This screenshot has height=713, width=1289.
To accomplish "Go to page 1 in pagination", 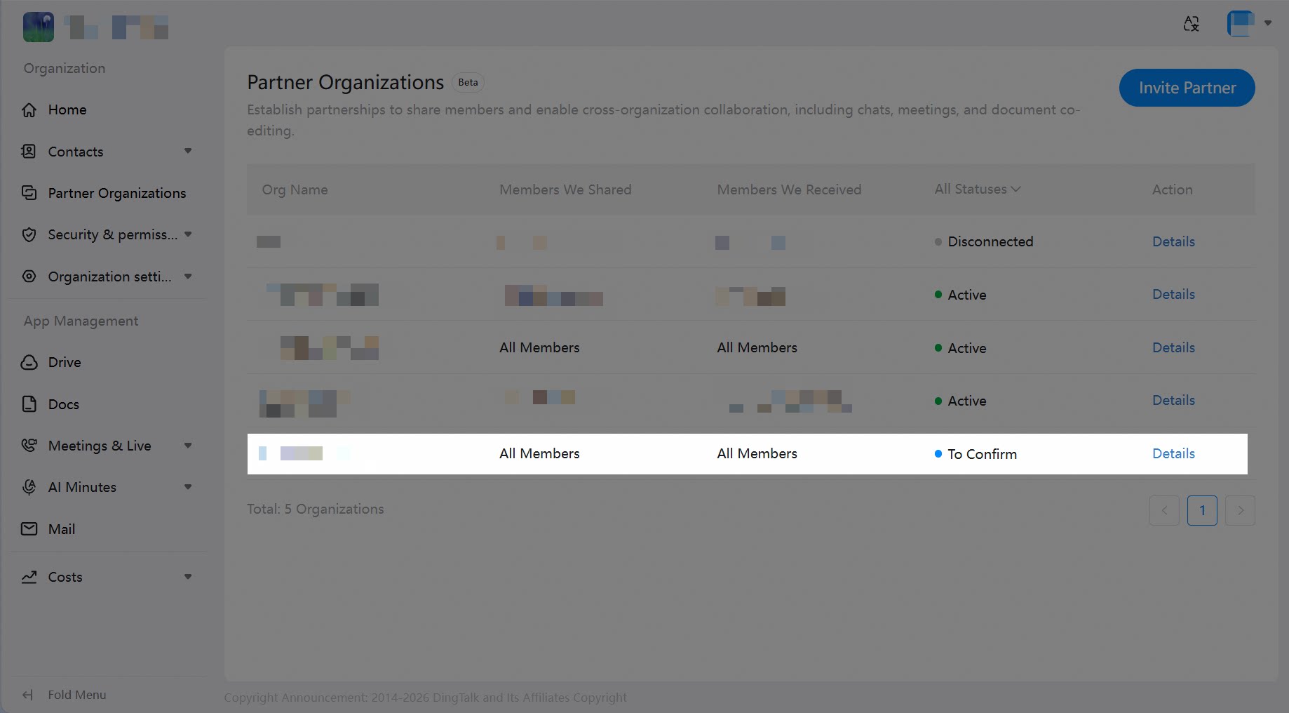I will [1202, 510].
